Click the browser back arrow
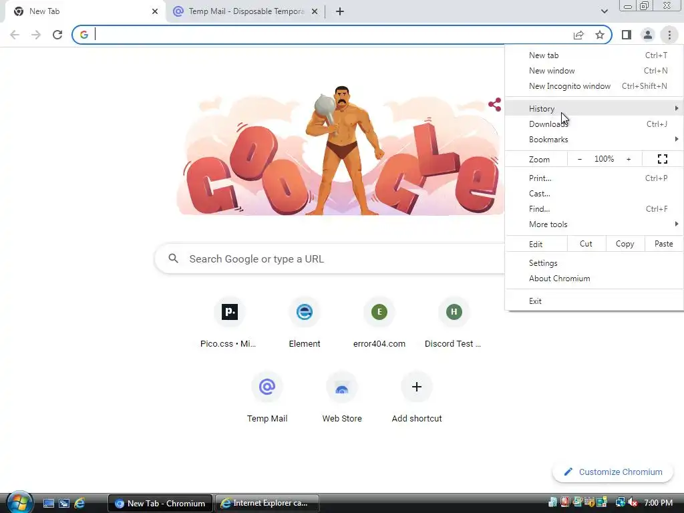The width and height of the screenshot is (684, 513). (15, 35)
